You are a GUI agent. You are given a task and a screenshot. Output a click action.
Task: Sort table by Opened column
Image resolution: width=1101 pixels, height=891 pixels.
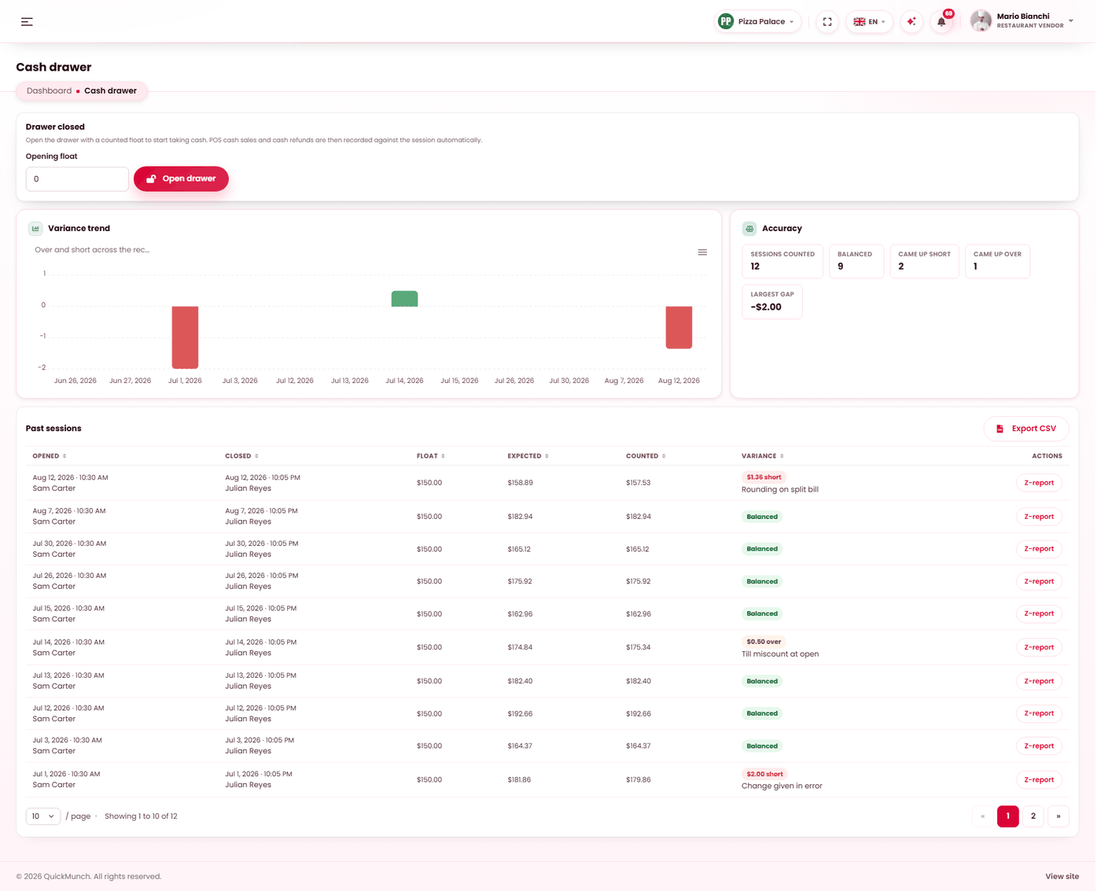click(50, 456)
